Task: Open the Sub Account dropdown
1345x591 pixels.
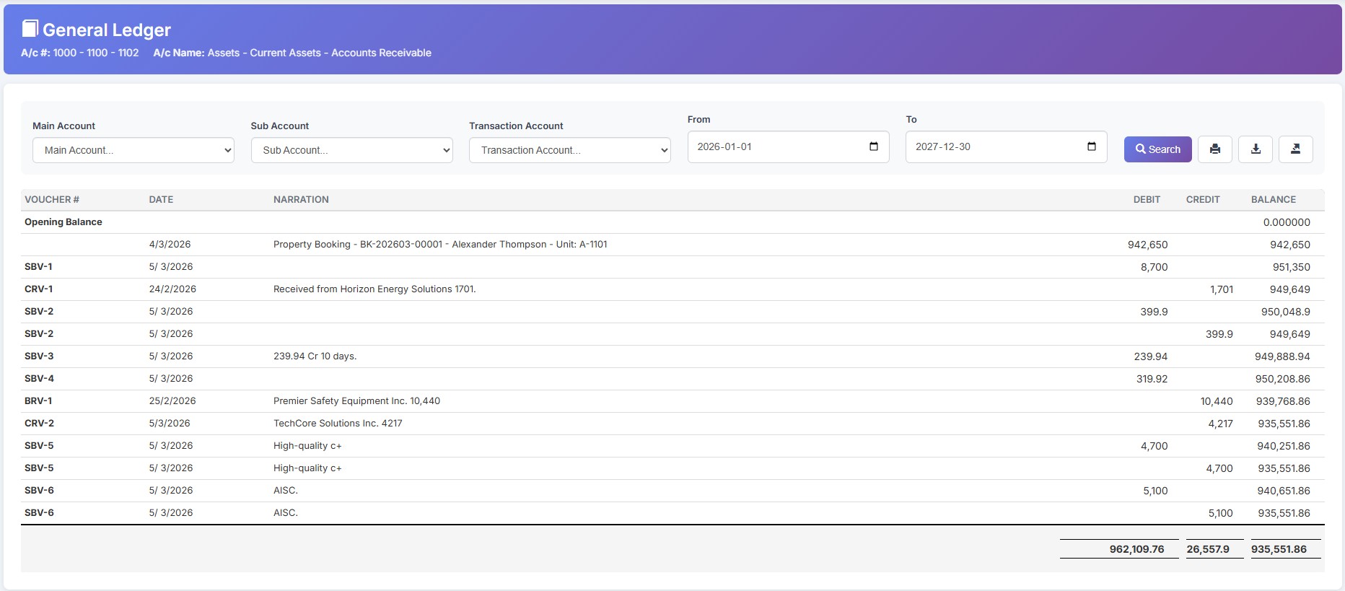Action: point(351,150)
